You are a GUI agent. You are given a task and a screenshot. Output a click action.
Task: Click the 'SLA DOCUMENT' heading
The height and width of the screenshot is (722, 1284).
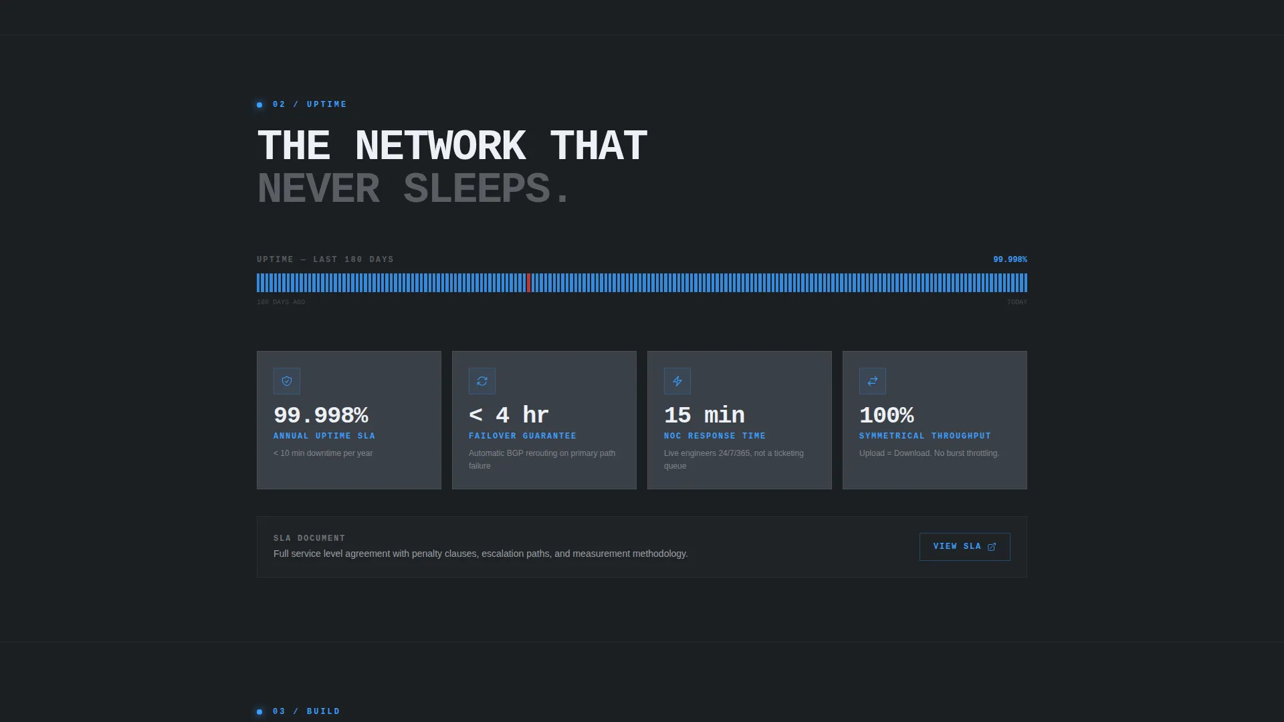point(310,538)
